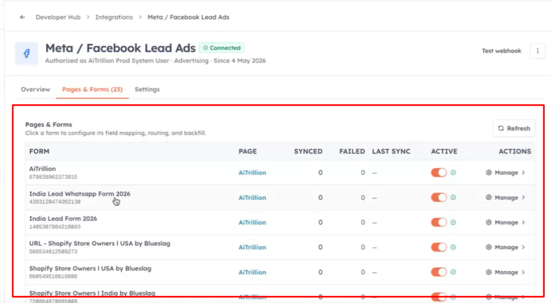The image size is (551, 303).
Task: Open Developer Hub breadcrumb link
Action: (x=58, y=17)
